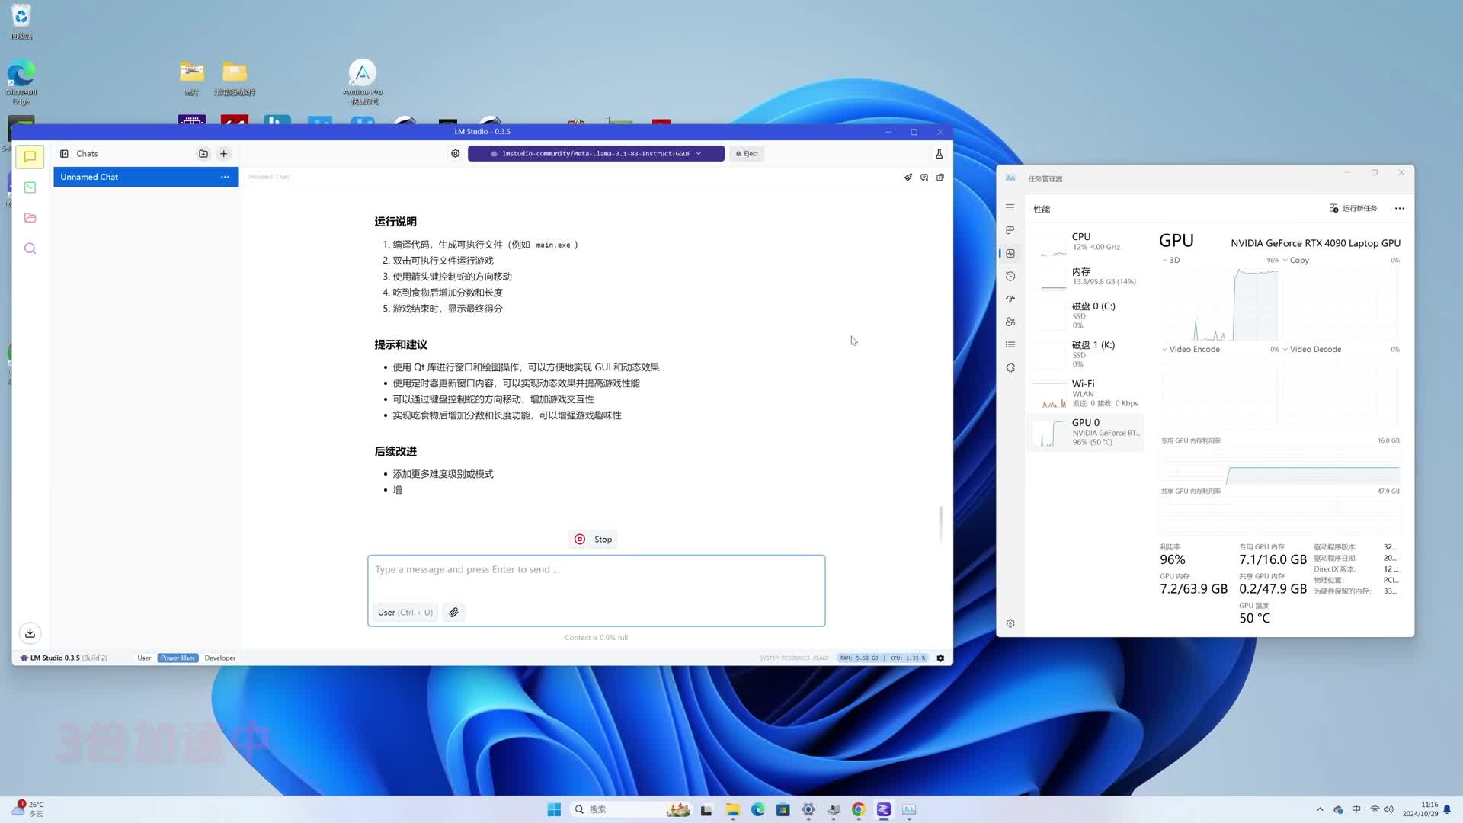Open Task Manager Users page
The image size is (1463, 823).
click(1010, 322)
